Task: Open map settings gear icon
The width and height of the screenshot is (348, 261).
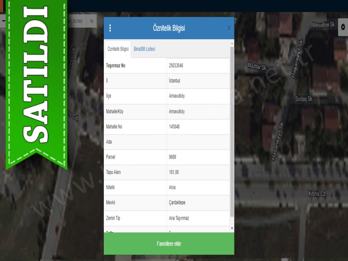Action: tap(342, 27)
